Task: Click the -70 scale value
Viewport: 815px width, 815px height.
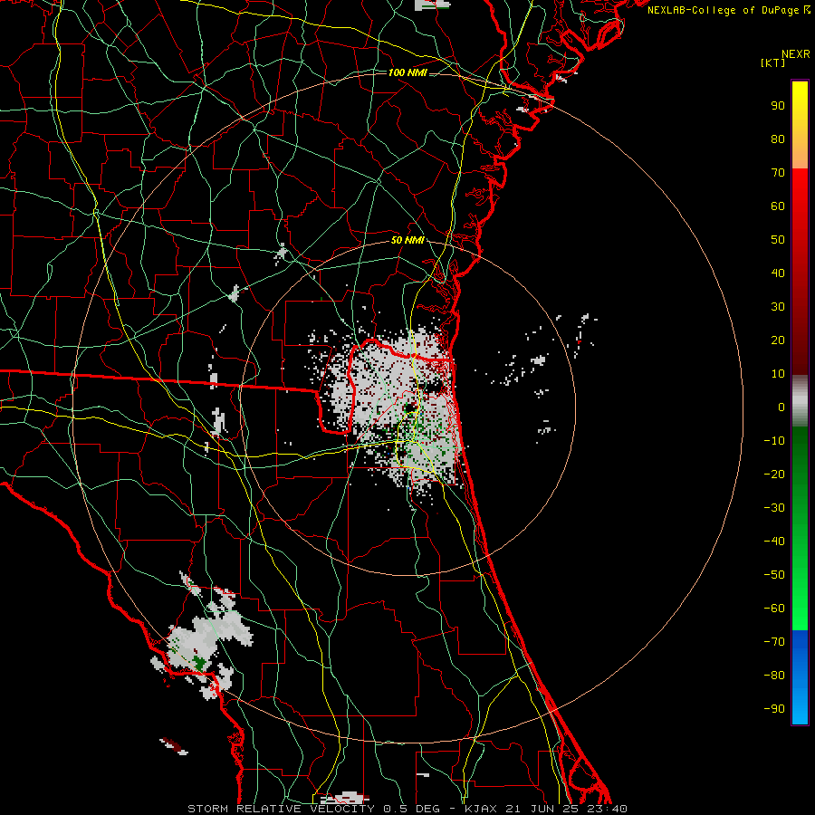Action: [774, 642]
